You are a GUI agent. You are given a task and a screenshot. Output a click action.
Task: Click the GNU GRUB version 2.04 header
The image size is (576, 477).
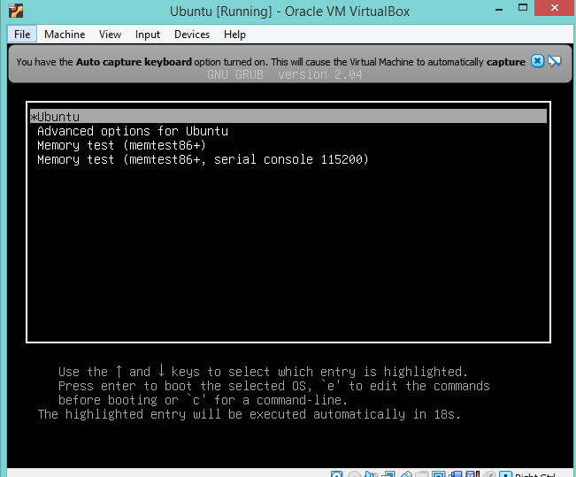point(285,74)
